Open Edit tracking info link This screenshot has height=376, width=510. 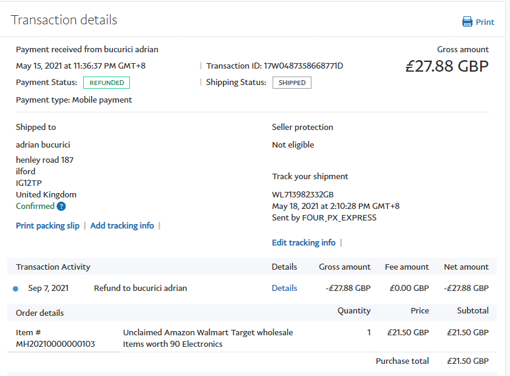pos(304,242)
